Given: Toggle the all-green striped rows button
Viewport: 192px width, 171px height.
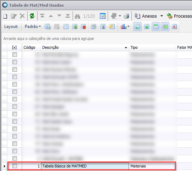Looking at the screenshot, I should tap(165, 26).
